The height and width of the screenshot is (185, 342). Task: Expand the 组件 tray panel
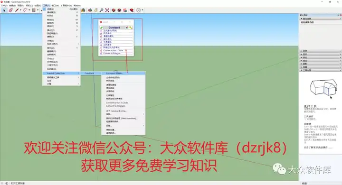321,54
